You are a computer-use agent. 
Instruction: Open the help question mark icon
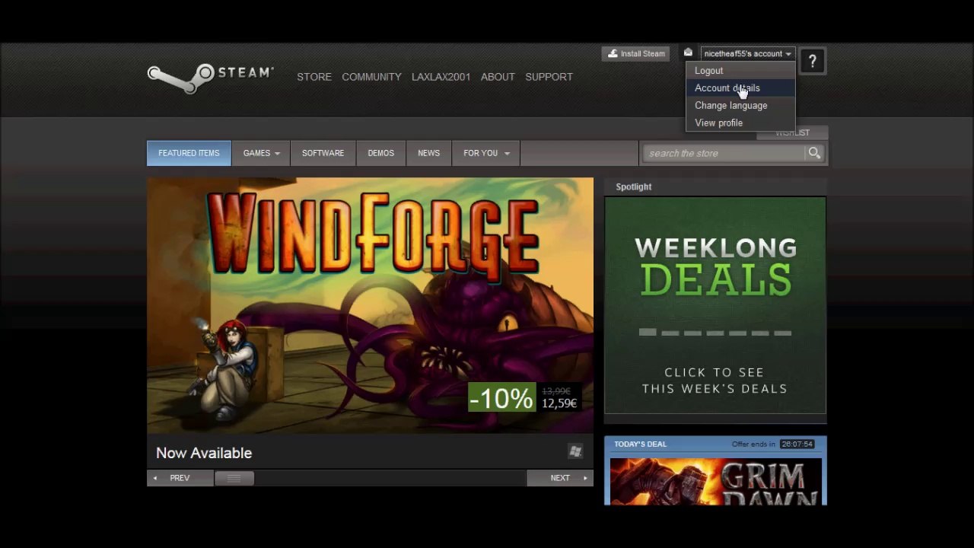click(812, 62)
